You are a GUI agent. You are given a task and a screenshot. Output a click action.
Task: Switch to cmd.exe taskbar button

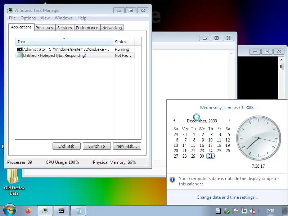61,211
